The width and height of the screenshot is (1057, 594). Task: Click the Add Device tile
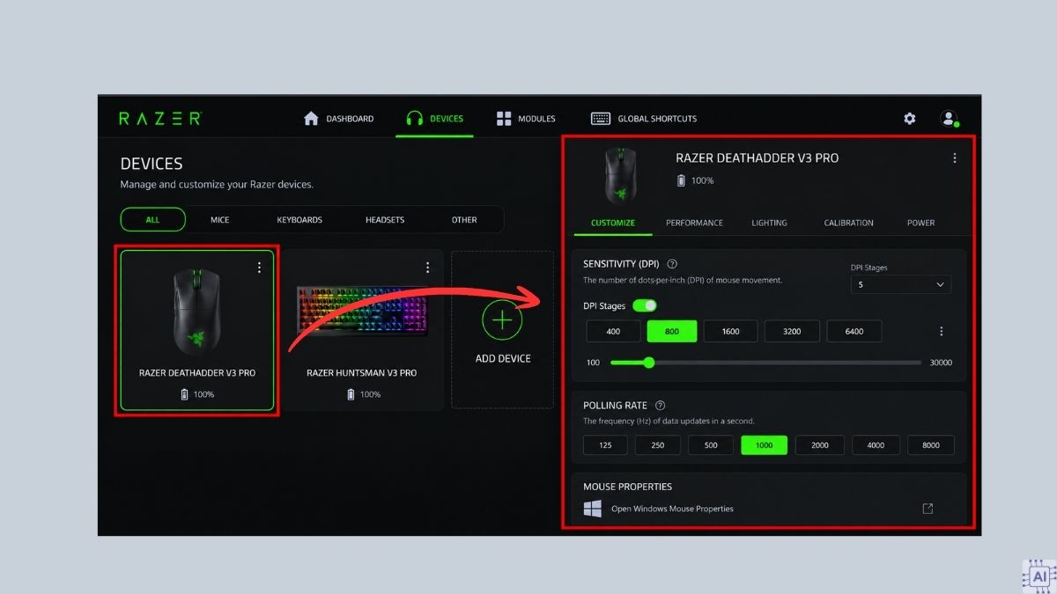[x=503, y=330]
